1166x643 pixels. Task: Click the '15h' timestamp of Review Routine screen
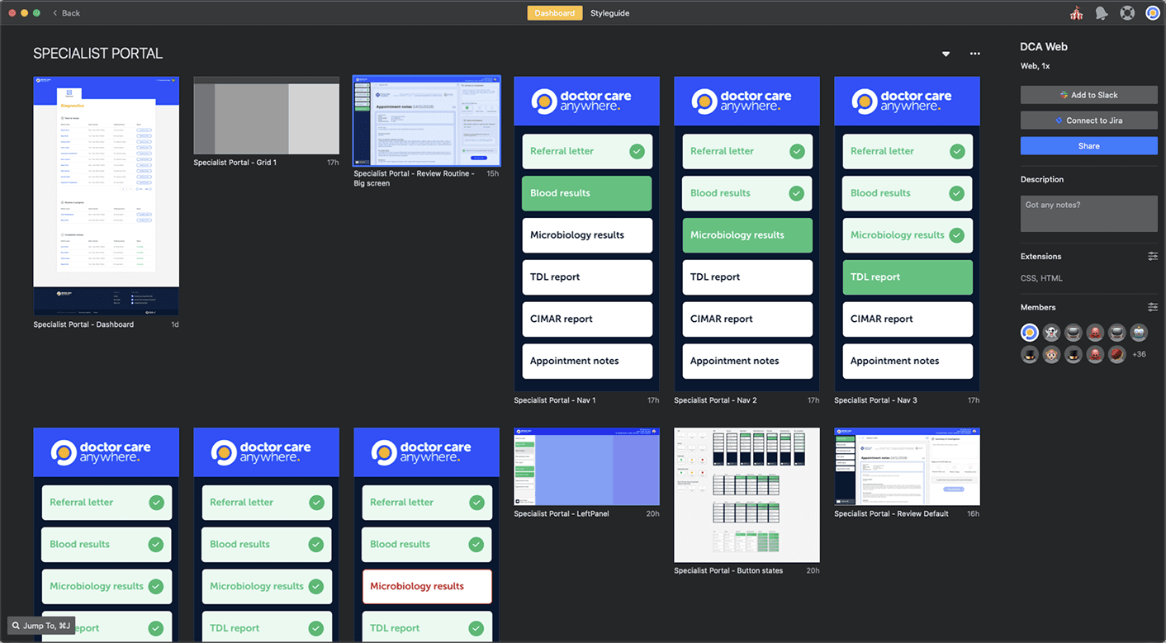pos(492,174)
